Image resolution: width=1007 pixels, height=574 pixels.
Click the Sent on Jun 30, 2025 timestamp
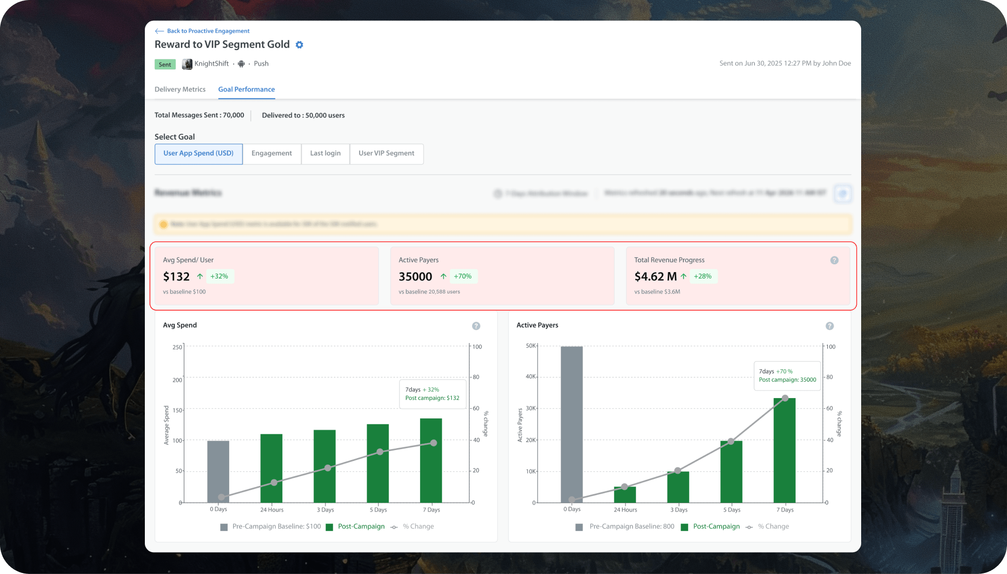pyautogui.click(x=785, y=63)
